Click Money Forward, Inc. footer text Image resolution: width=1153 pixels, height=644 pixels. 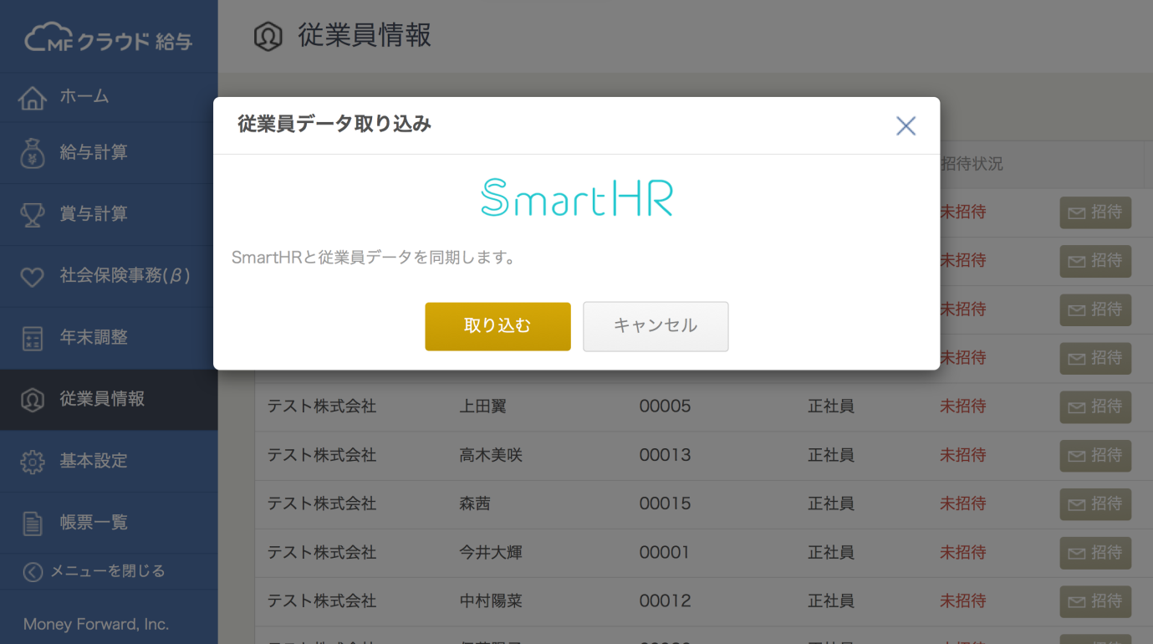tap(96, 625)
